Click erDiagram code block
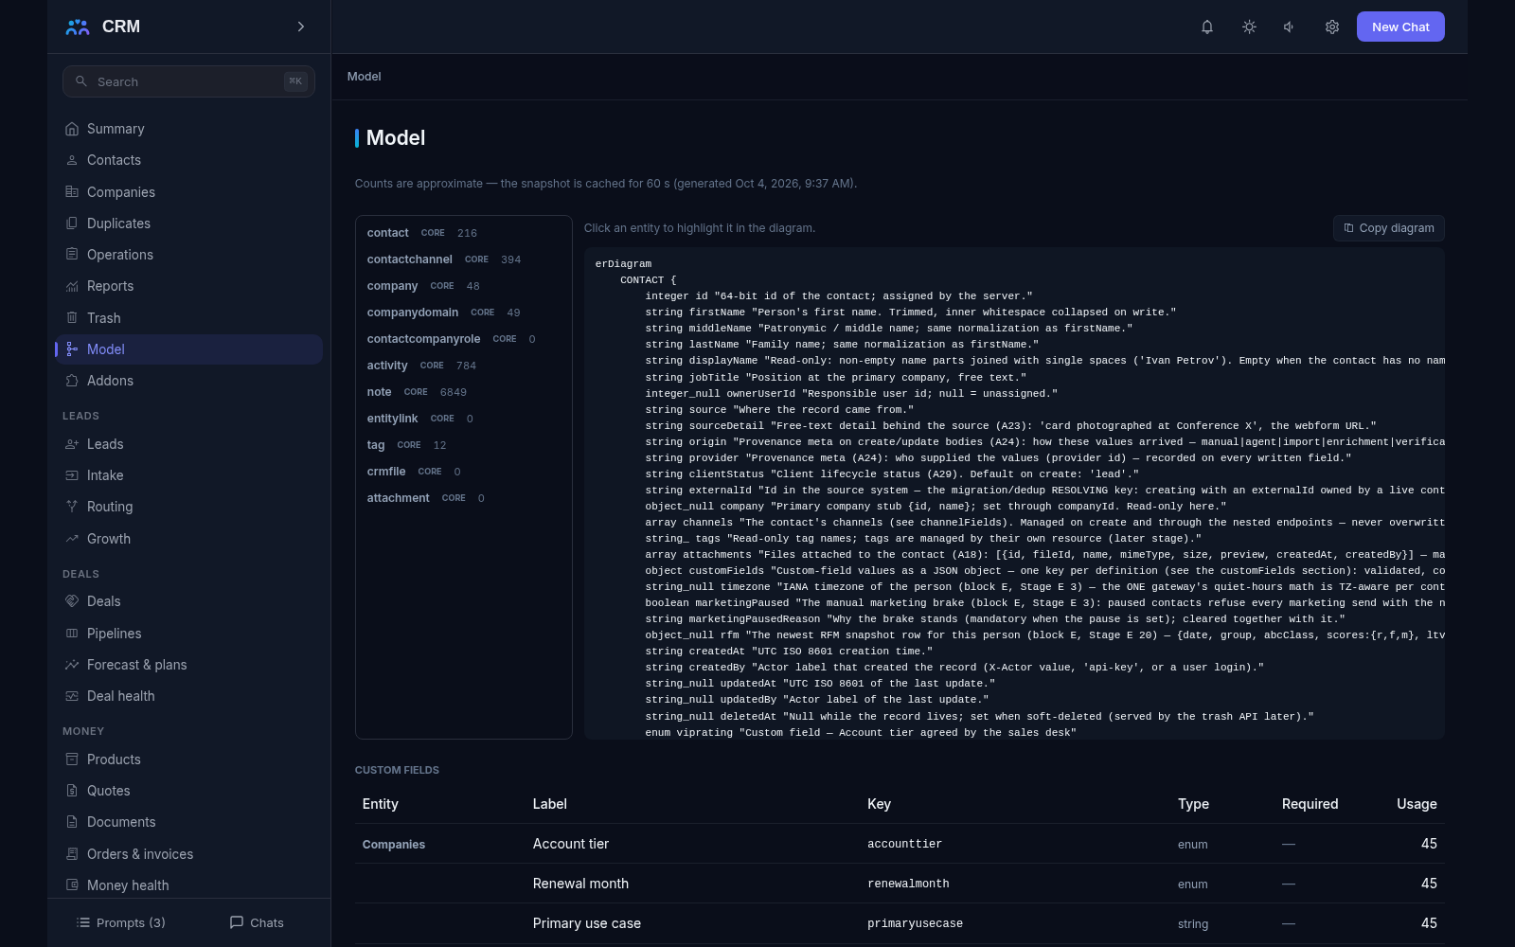This screenshot has height=947, width=1515. (1014, 493)
